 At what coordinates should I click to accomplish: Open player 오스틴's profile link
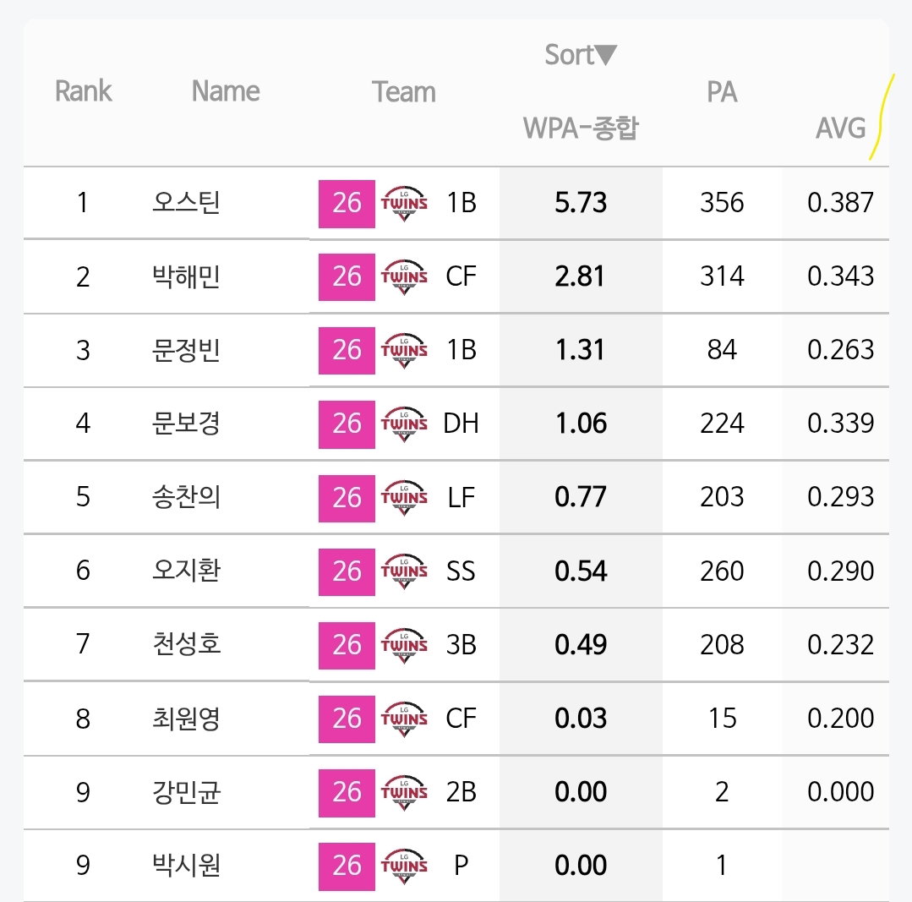click(186, 202)
